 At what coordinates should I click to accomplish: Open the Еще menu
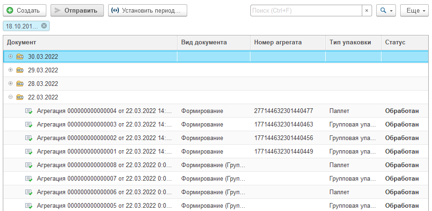413,10
